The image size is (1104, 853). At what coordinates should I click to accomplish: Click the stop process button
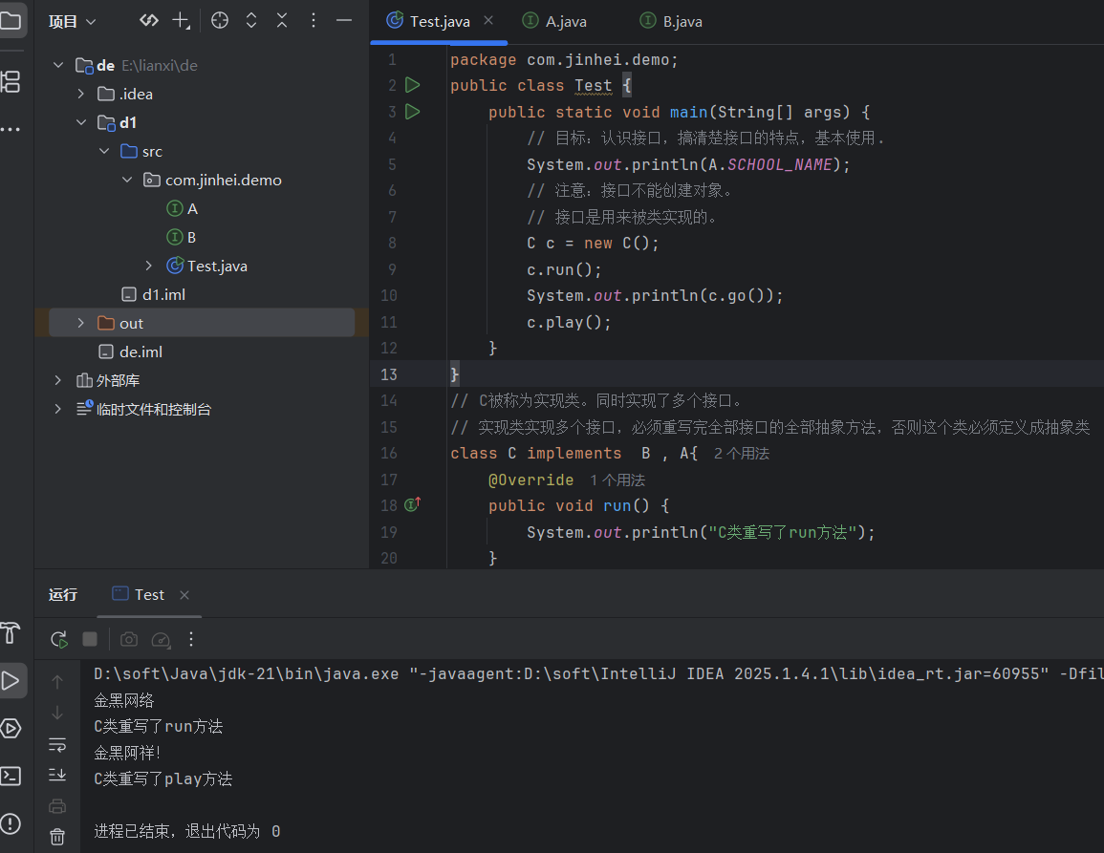pyautogui.click(x=90, y=639)
